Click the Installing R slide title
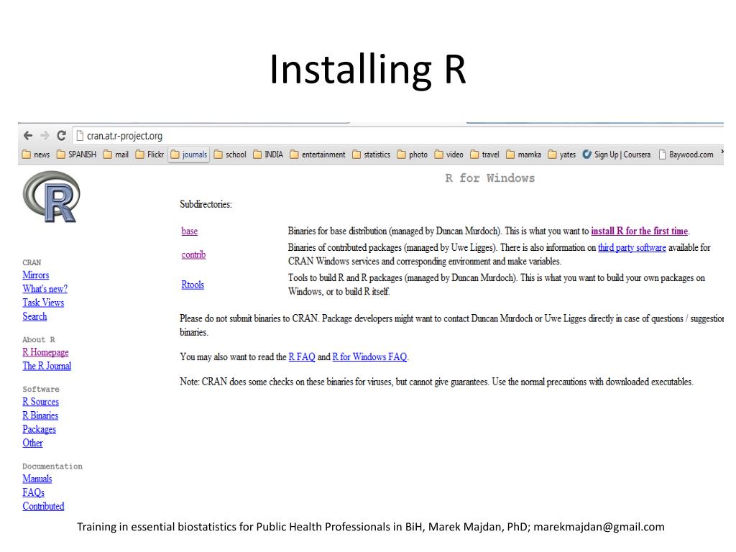Image resolution: width=736 pixels, height=552 pixels. click(368, 69)
